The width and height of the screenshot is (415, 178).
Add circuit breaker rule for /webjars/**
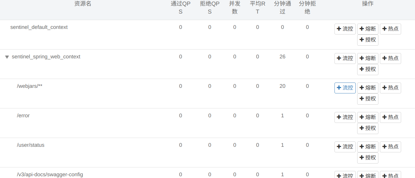(368, 88)
